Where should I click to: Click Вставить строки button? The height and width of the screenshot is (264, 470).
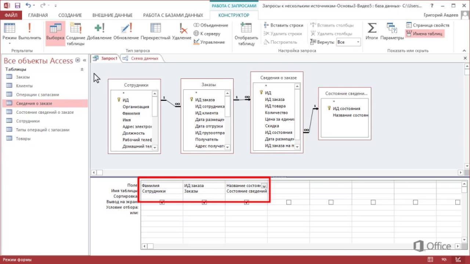tap(283, 25)
